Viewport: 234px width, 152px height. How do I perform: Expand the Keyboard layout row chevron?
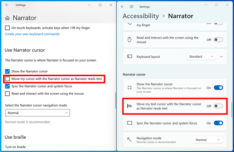click(221, 57)
